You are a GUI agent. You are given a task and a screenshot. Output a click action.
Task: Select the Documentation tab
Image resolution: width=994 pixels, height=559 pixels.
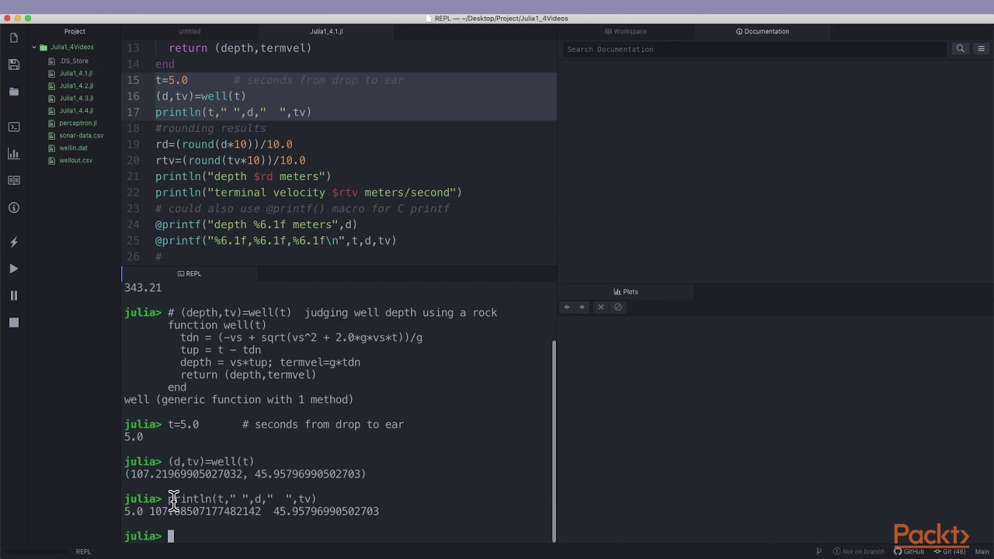[763, 32]
